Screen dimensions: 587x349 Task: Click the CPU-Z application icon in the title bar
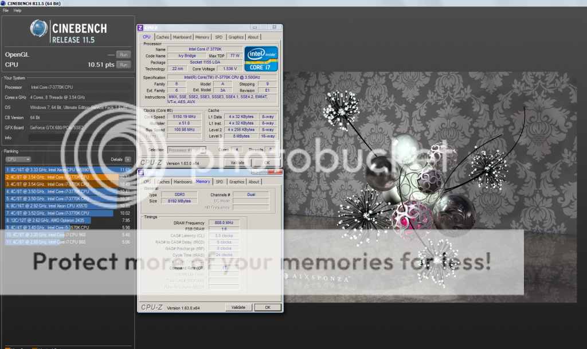(x=140, y=27)
